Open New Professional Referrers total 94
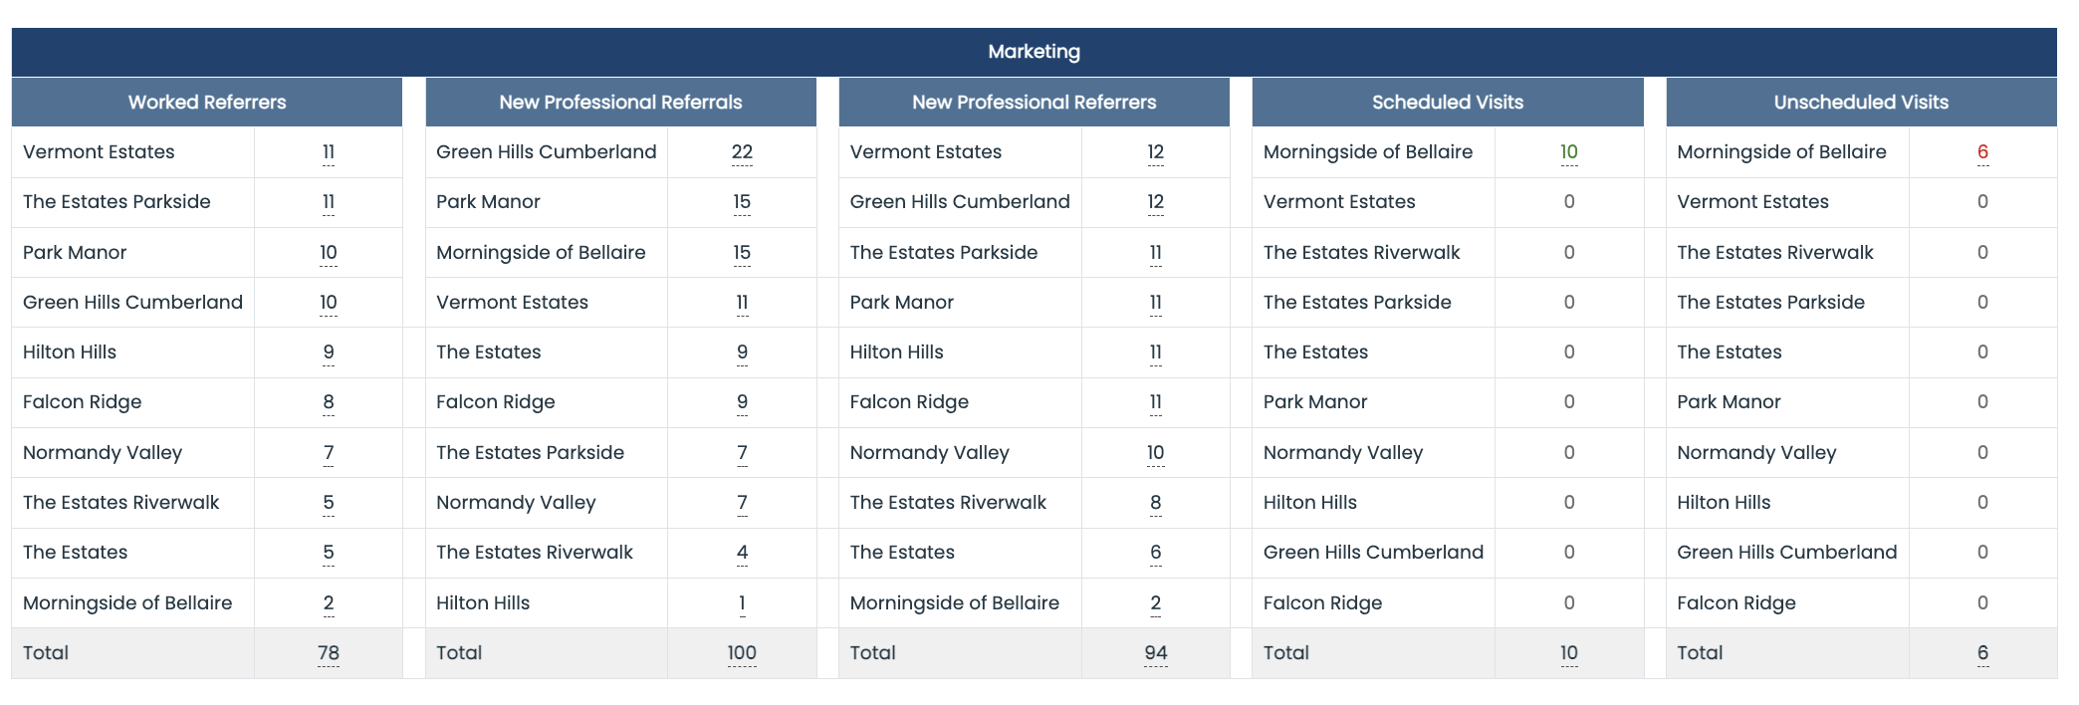Screen dimensions: 2079x705 coord(1155,653)
